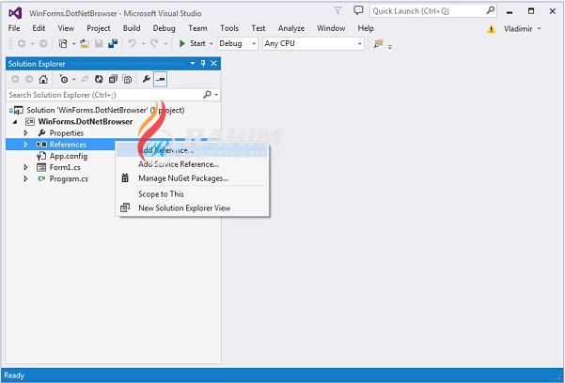565x383 pixels.
Task: Choose Add Reference... from the context menu
Action: pyautogui.click(x=193, y=150)
